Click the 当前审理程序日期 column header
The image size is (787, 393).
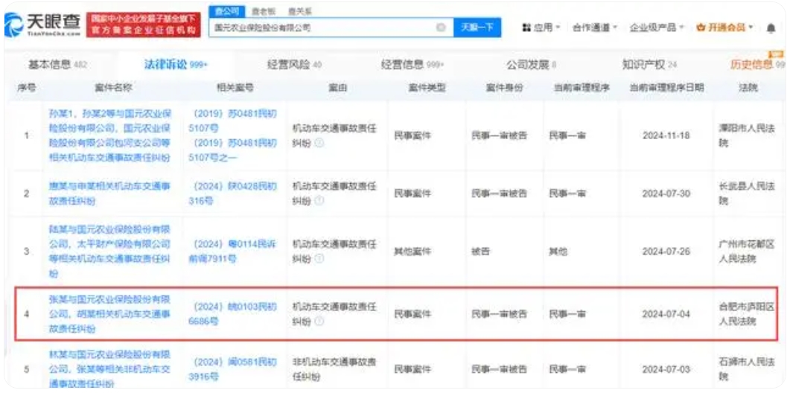pos(666,88)
